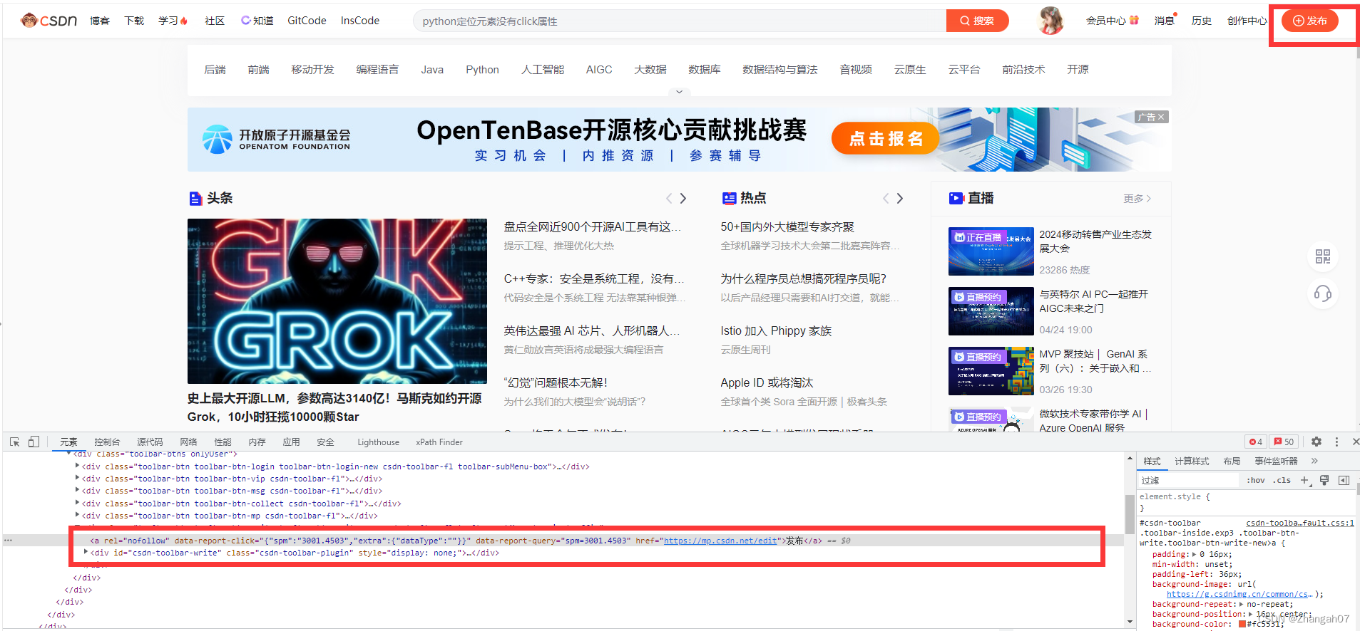Click the 点击报名 banner button
Screen dimensions: 1360x631
(x=885, y=138)
